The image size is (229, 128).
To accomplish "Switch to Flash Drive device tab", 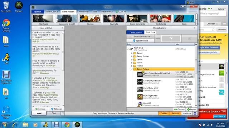I will point(150,32).
